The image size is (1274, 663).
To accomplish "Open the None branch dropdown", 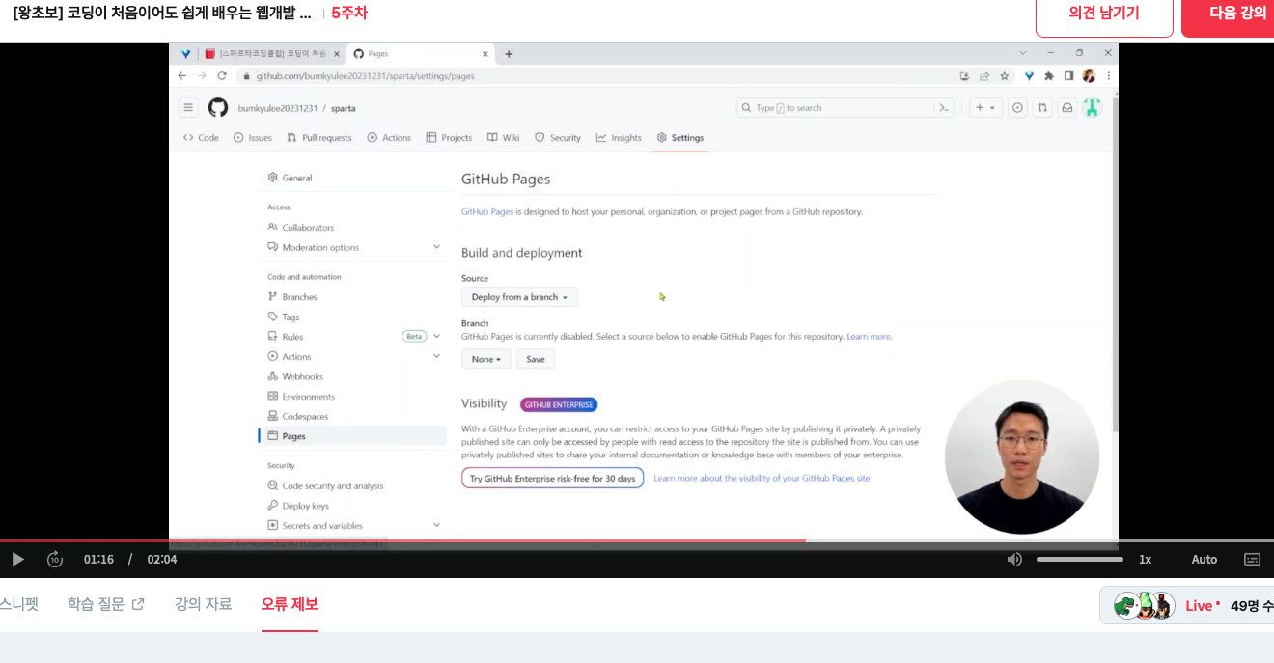I will 486,359.
